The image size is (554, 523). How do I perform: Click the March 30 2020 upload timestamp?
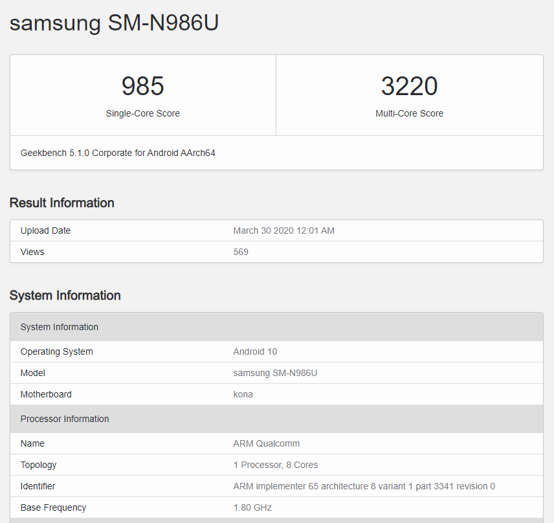click(283, 230)
